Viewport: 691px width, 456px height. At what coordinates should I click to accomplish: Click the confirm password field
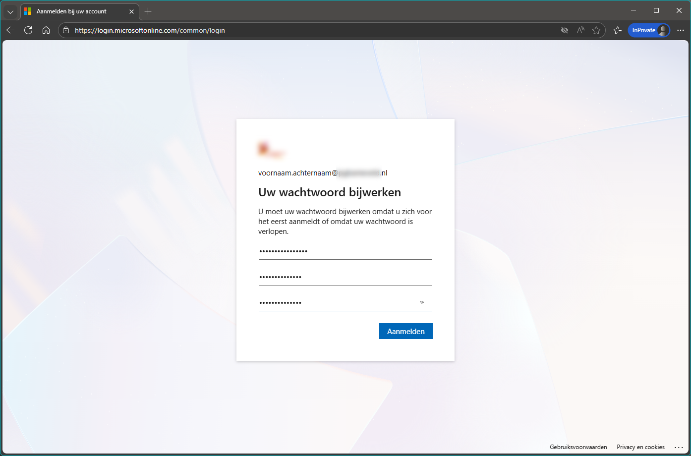345,303
